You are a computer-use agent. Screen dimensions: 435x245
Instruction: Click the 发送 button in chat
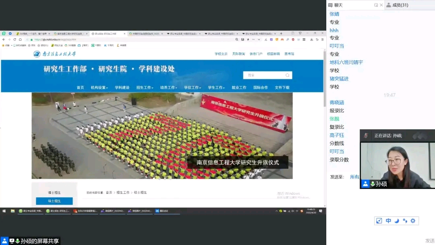(429, 241)
